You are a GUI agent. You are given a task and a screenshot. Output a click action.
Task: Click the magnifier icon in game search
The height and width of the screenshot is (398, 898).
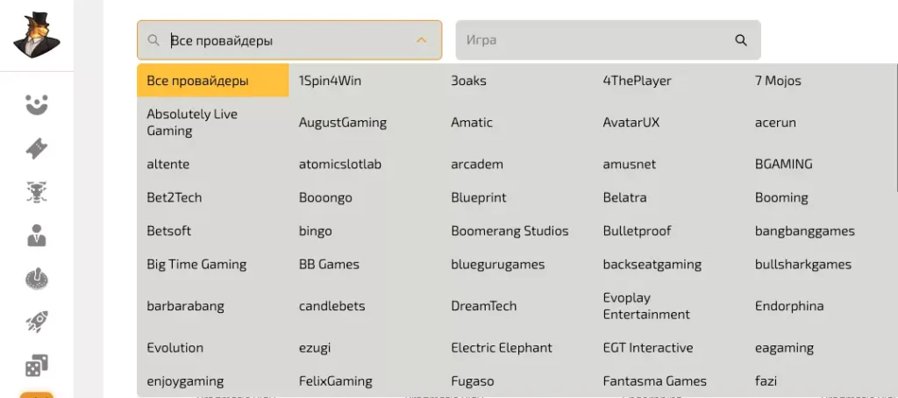pos(741,40)
